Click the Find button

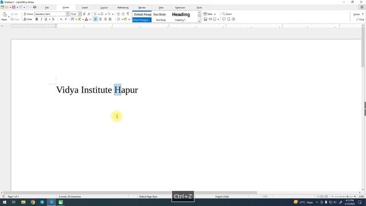point(360,19)
